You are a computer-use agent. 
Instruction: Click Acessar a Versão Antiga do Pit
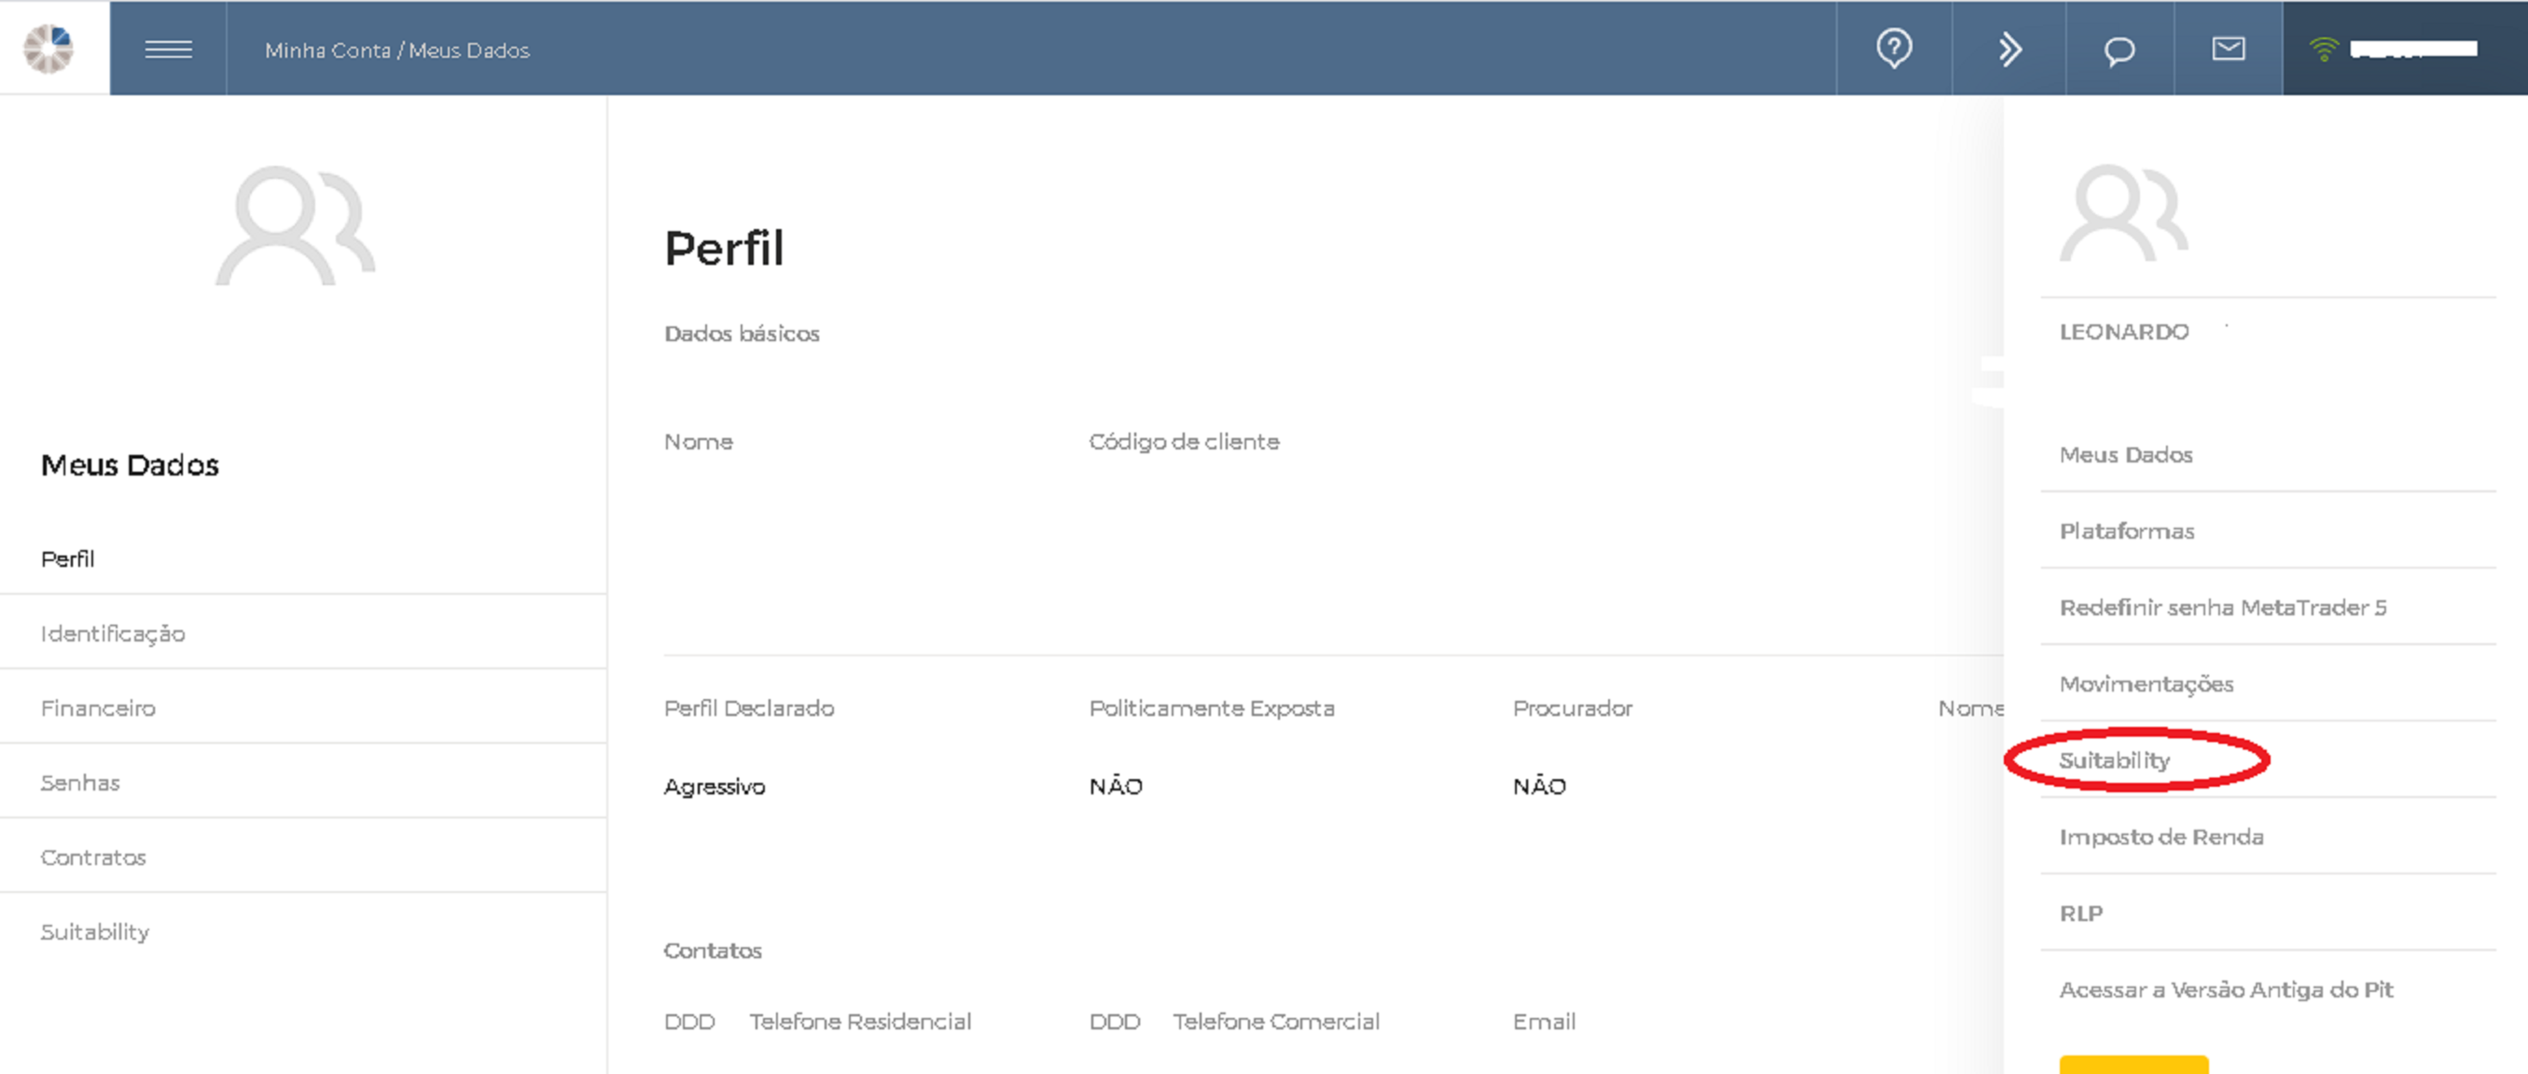tap(2226, 991)
